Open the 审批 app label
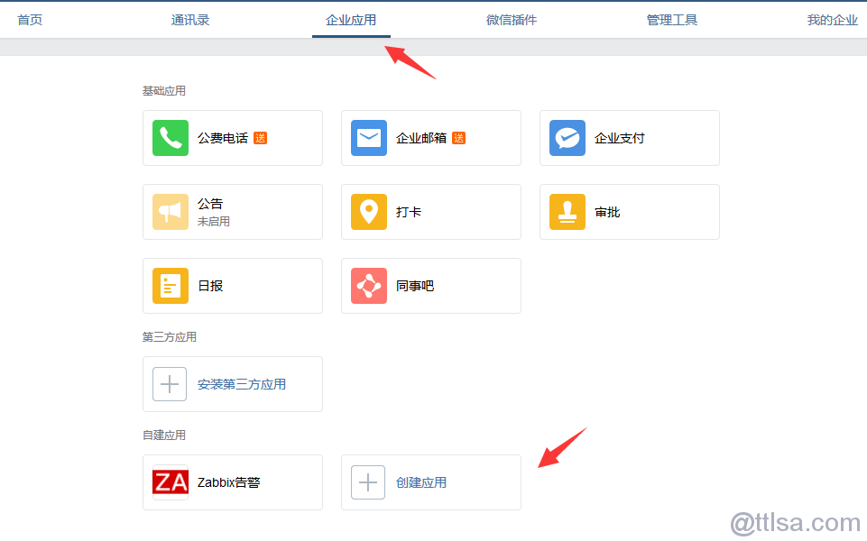The height and width of the screenshot is (541, 867). coord(607,212)
